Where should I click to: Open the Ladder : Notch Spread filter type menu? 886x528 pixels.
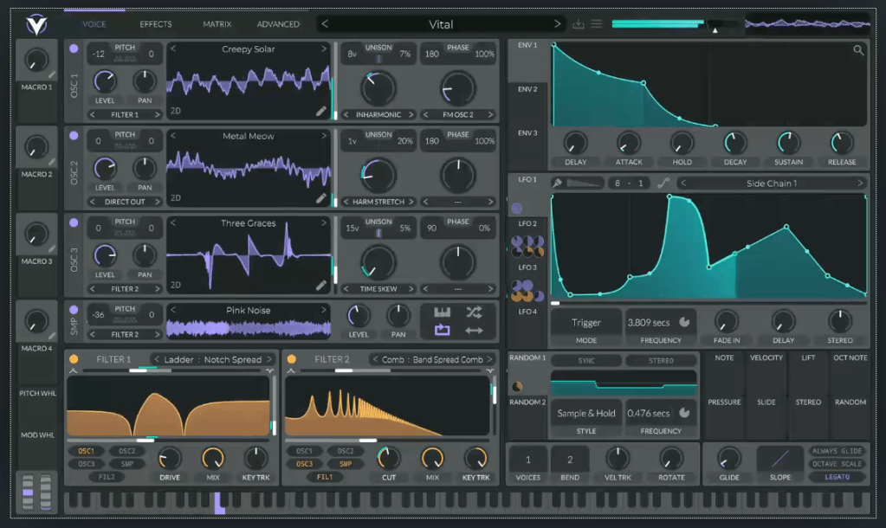click(213, 359)
